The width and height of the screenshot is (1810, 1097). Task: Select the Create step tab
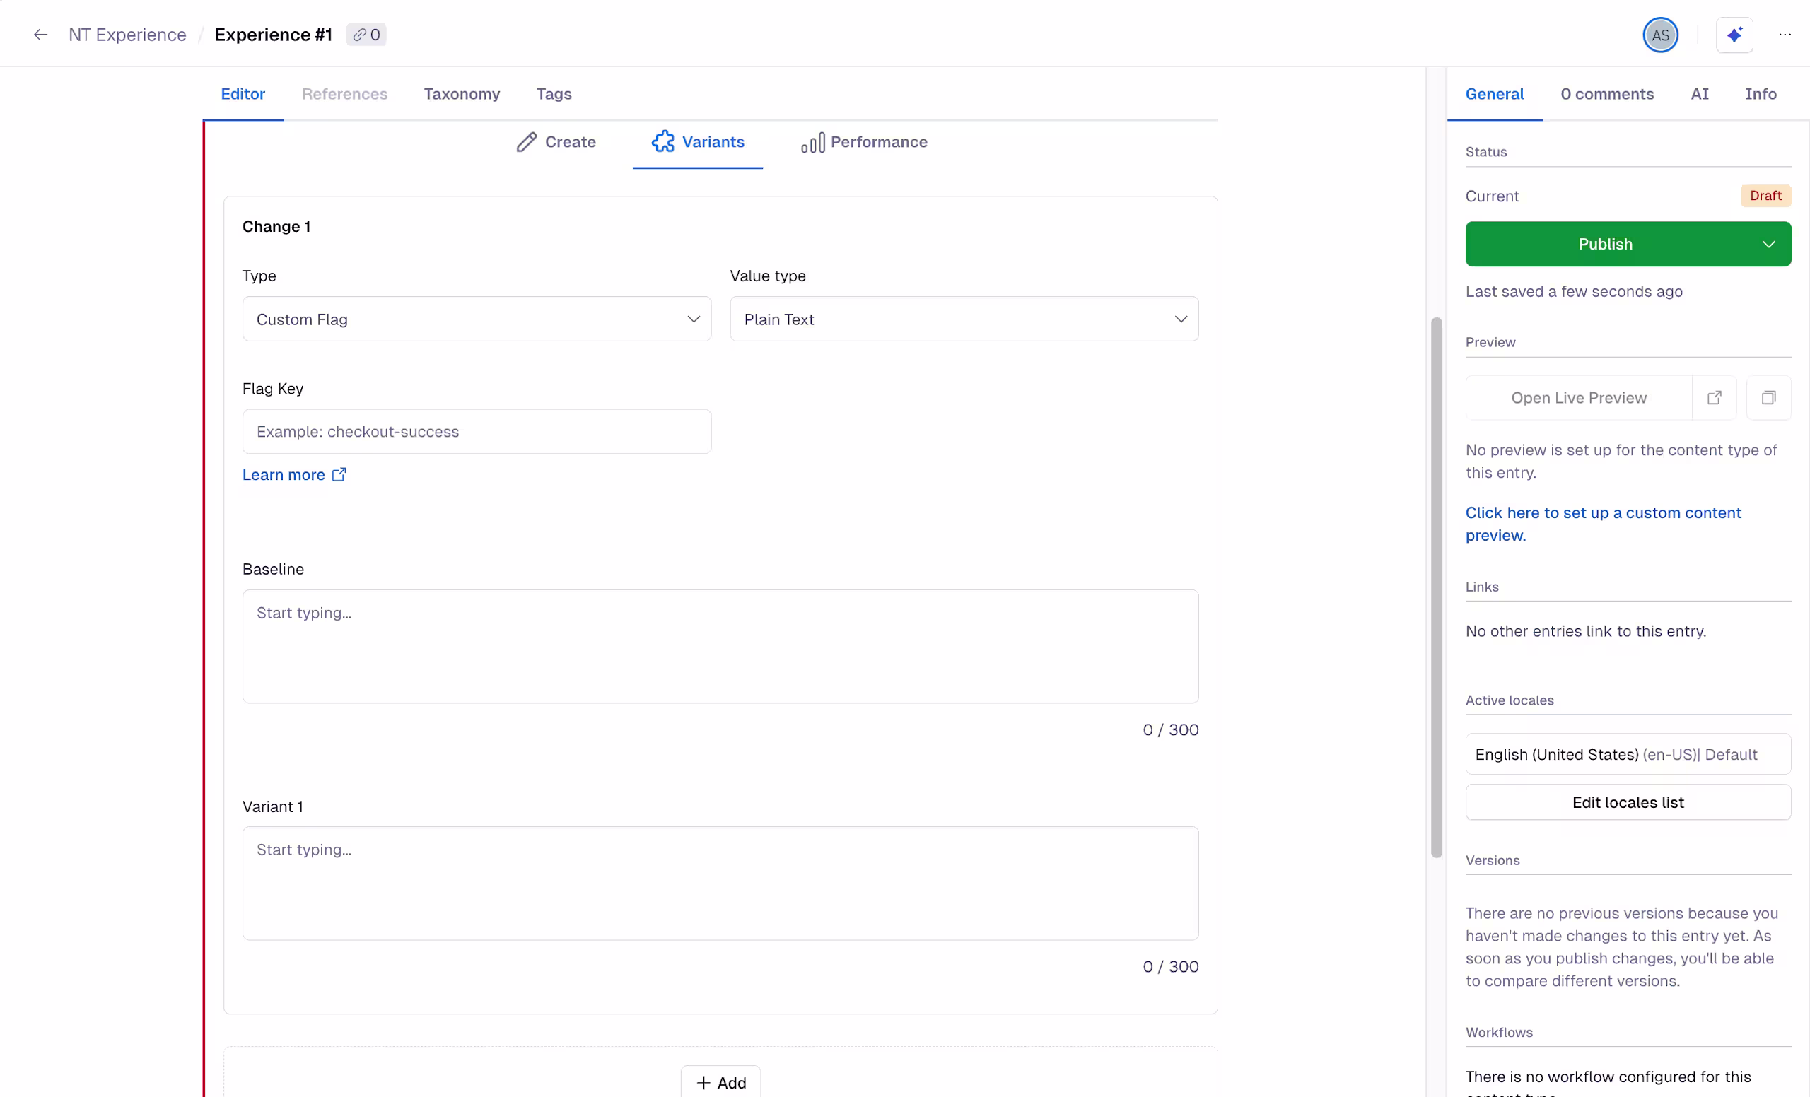pos(556,141)
